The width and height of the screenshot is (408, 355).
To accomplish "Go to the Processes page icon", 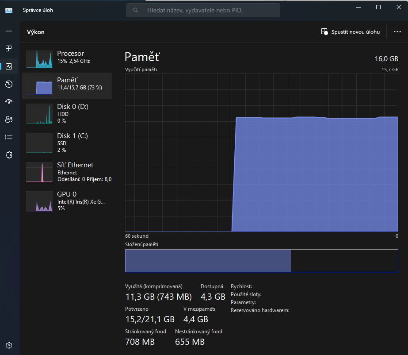I will 9,48.
